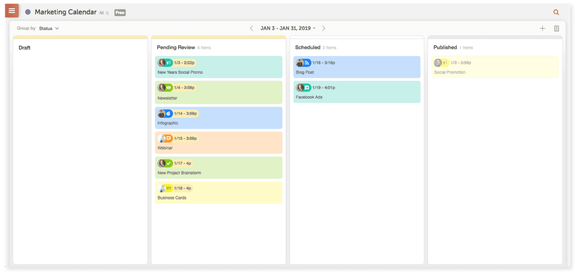Add a new item with the plus button

coord(542,28)
